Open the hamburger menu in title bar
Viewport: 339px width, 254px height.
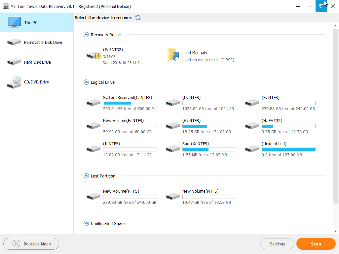click(298, 7)
